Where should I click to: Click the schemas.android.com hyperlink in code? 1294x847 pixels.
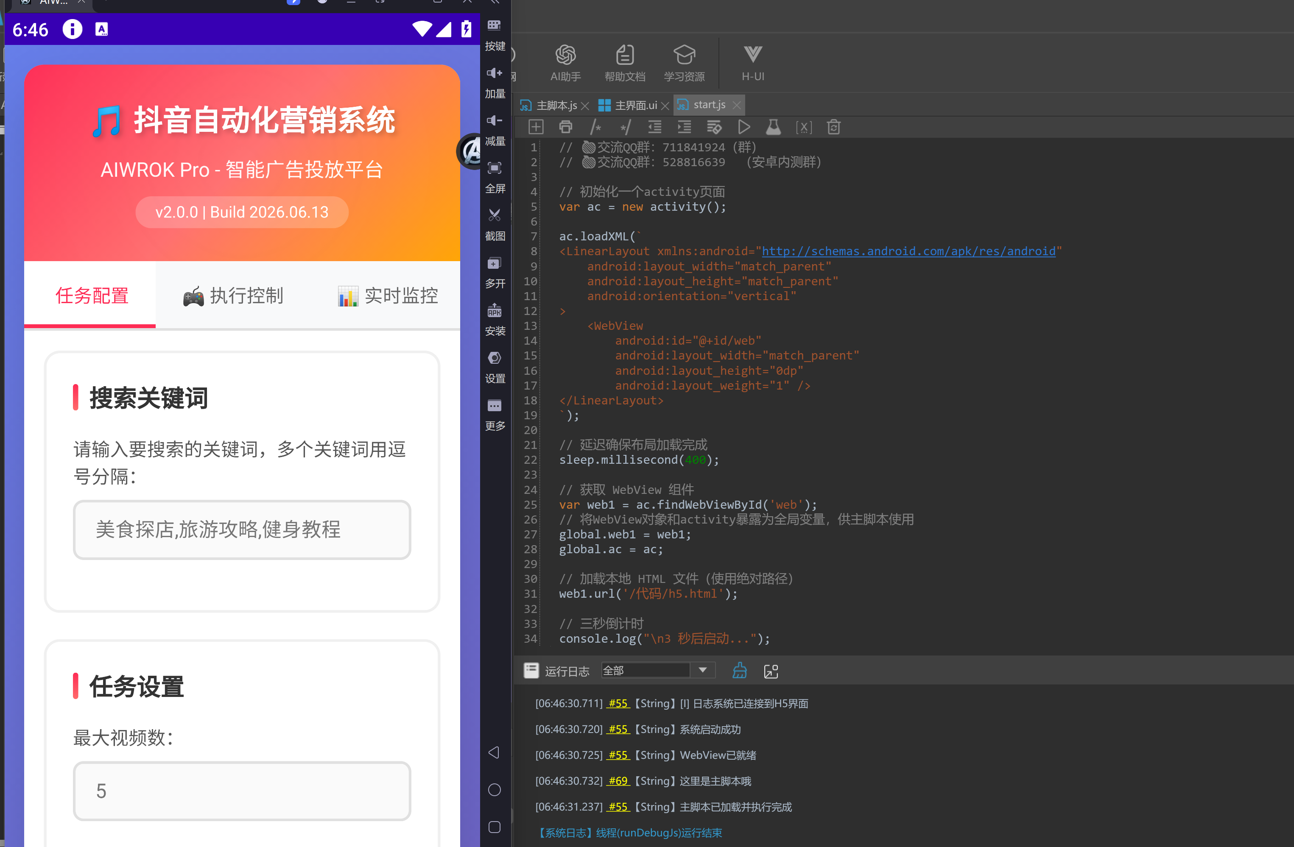[x=908, y=251]
